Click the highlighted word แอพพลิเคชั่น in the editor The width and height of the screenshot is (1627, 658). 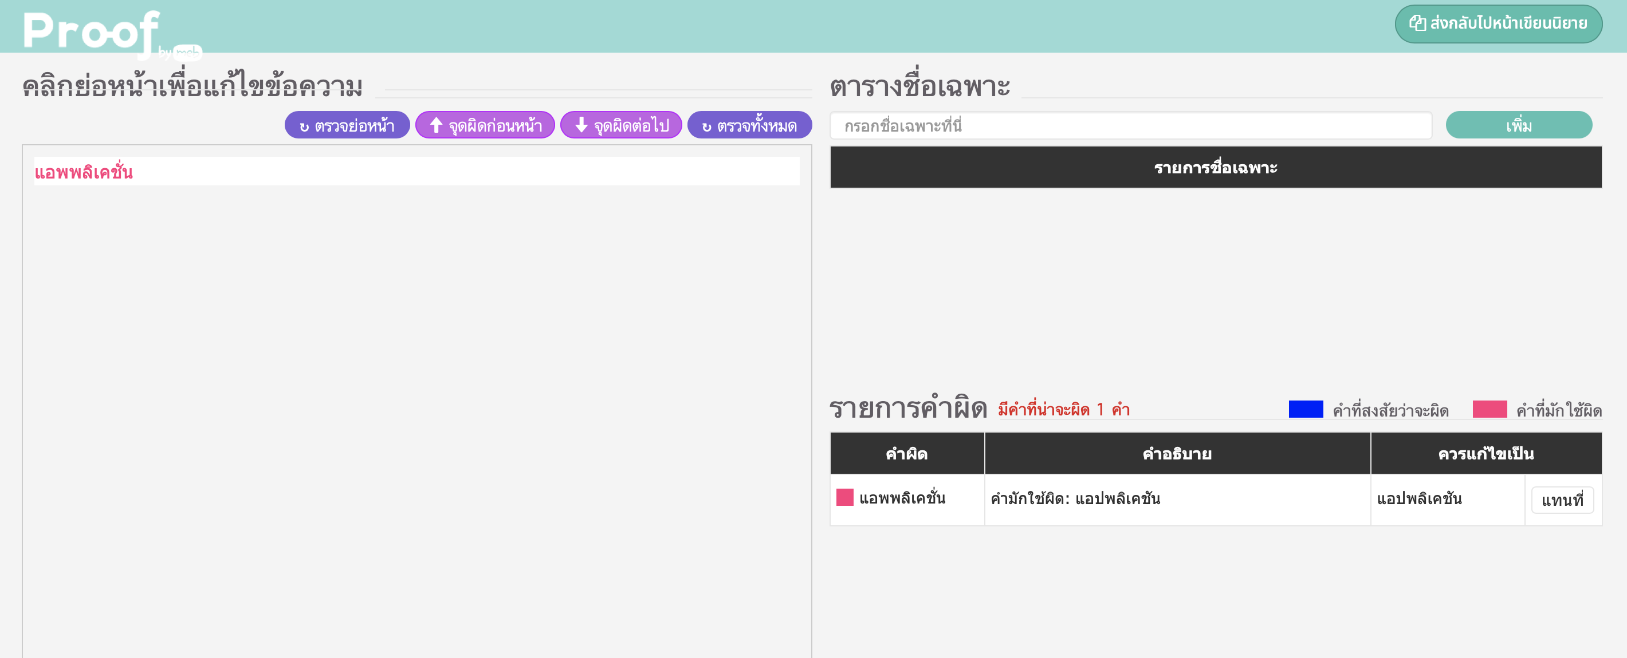(x=84, y=172)
